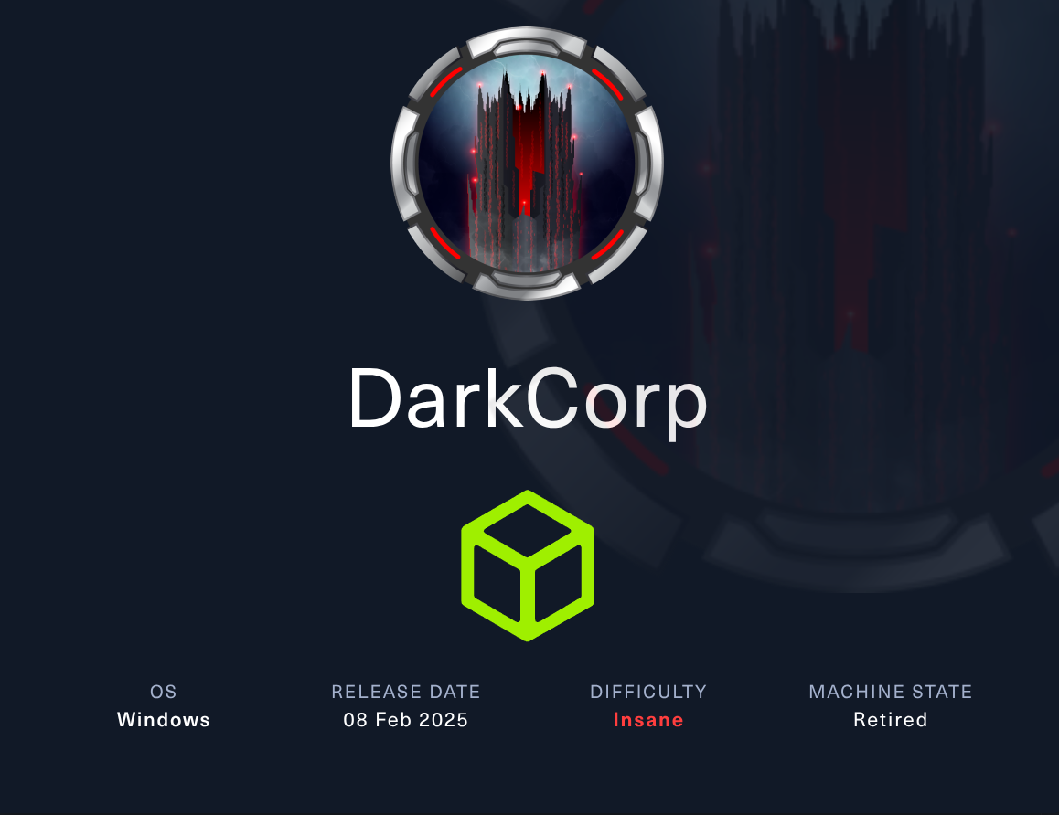Click the 08 Feb 2025 date
This screenshot has width=1059, height=815.
point(406,720)
